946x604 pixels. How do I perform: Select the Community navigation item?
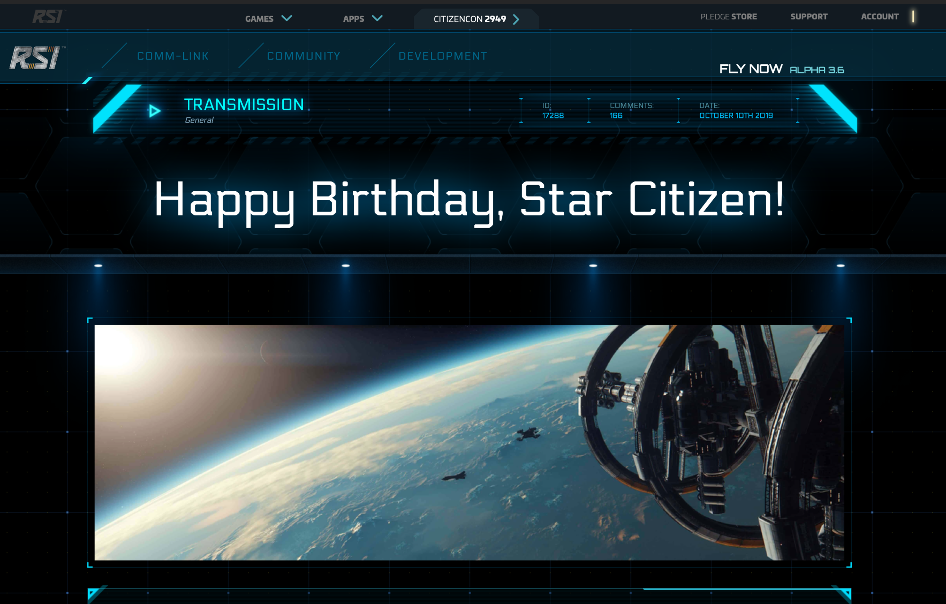click(x=304, y=56)
